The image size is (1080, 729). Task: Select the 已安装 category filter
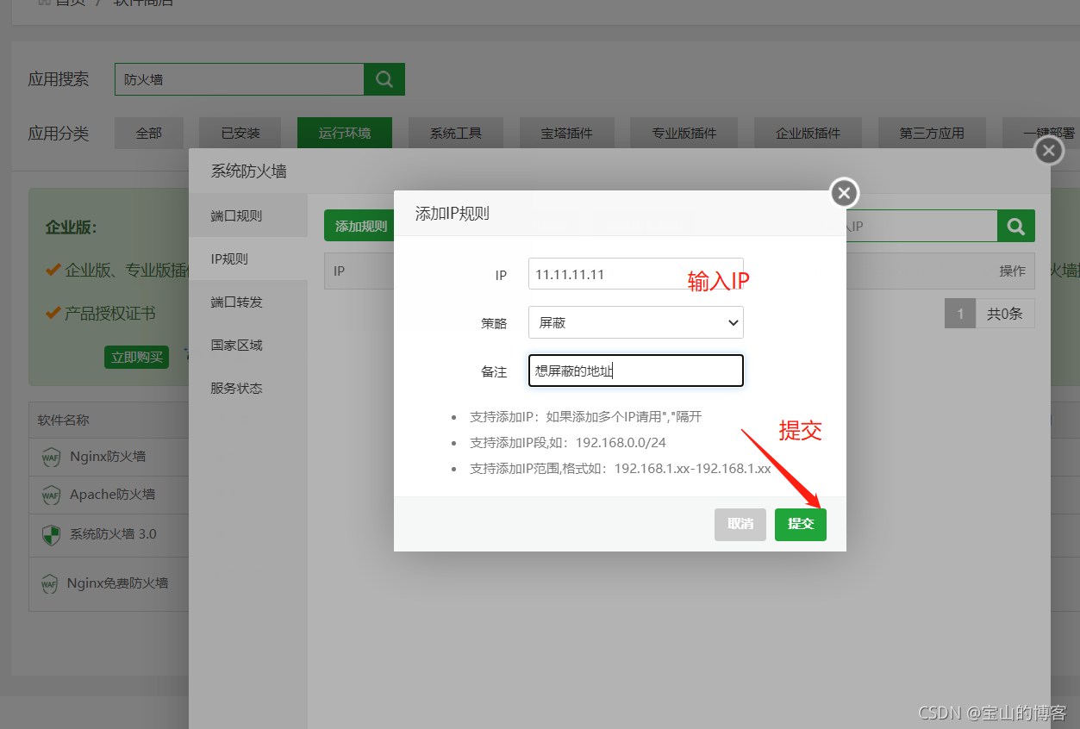pyautogui.click(x=240, y=134)
